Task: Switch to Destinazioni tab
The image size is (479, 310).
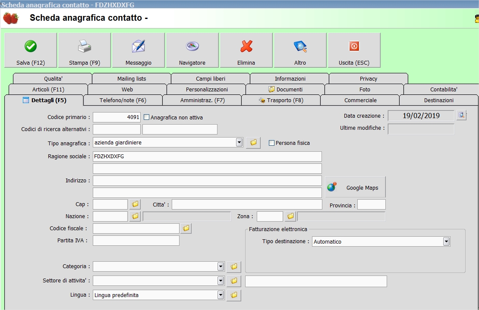Action: tap(439, 100)
